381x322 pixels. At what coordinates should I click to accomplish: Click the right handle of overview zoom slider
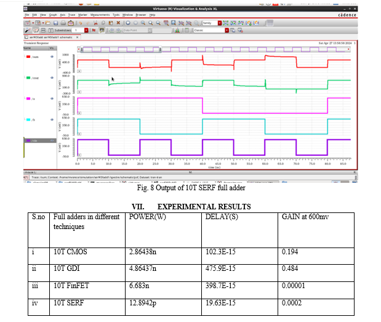[x=160, y=50]
